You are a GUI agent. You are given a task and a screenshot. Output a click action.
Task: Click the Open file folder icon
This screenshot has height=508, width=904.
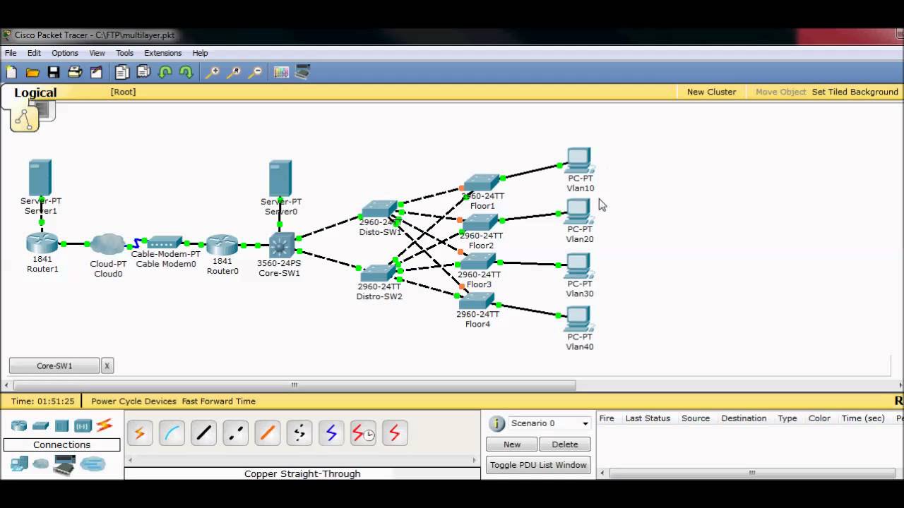32,72
